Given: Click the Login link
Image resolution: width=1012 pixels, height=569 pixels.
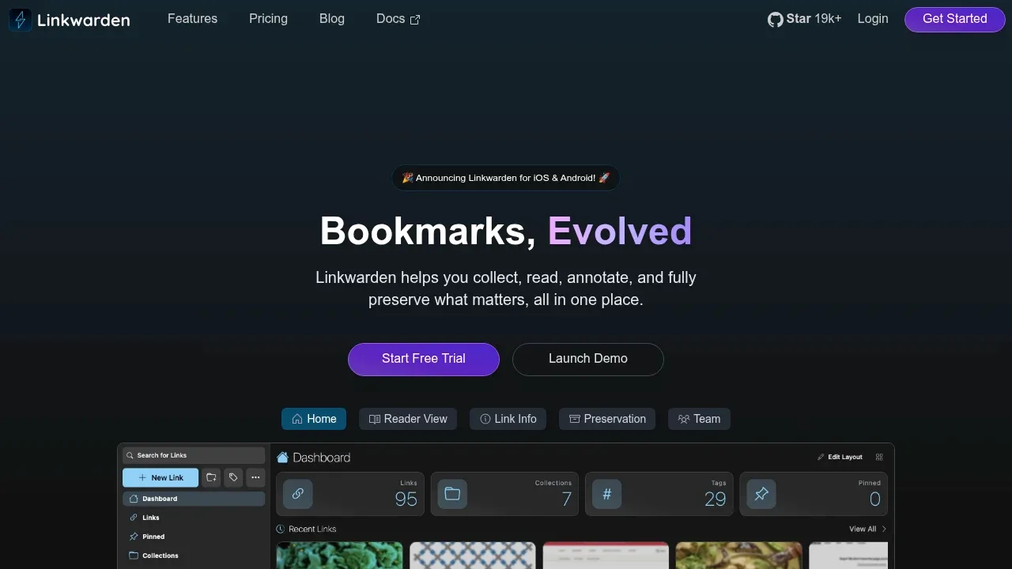Looking at the screenshot, I should pos(873,19).
